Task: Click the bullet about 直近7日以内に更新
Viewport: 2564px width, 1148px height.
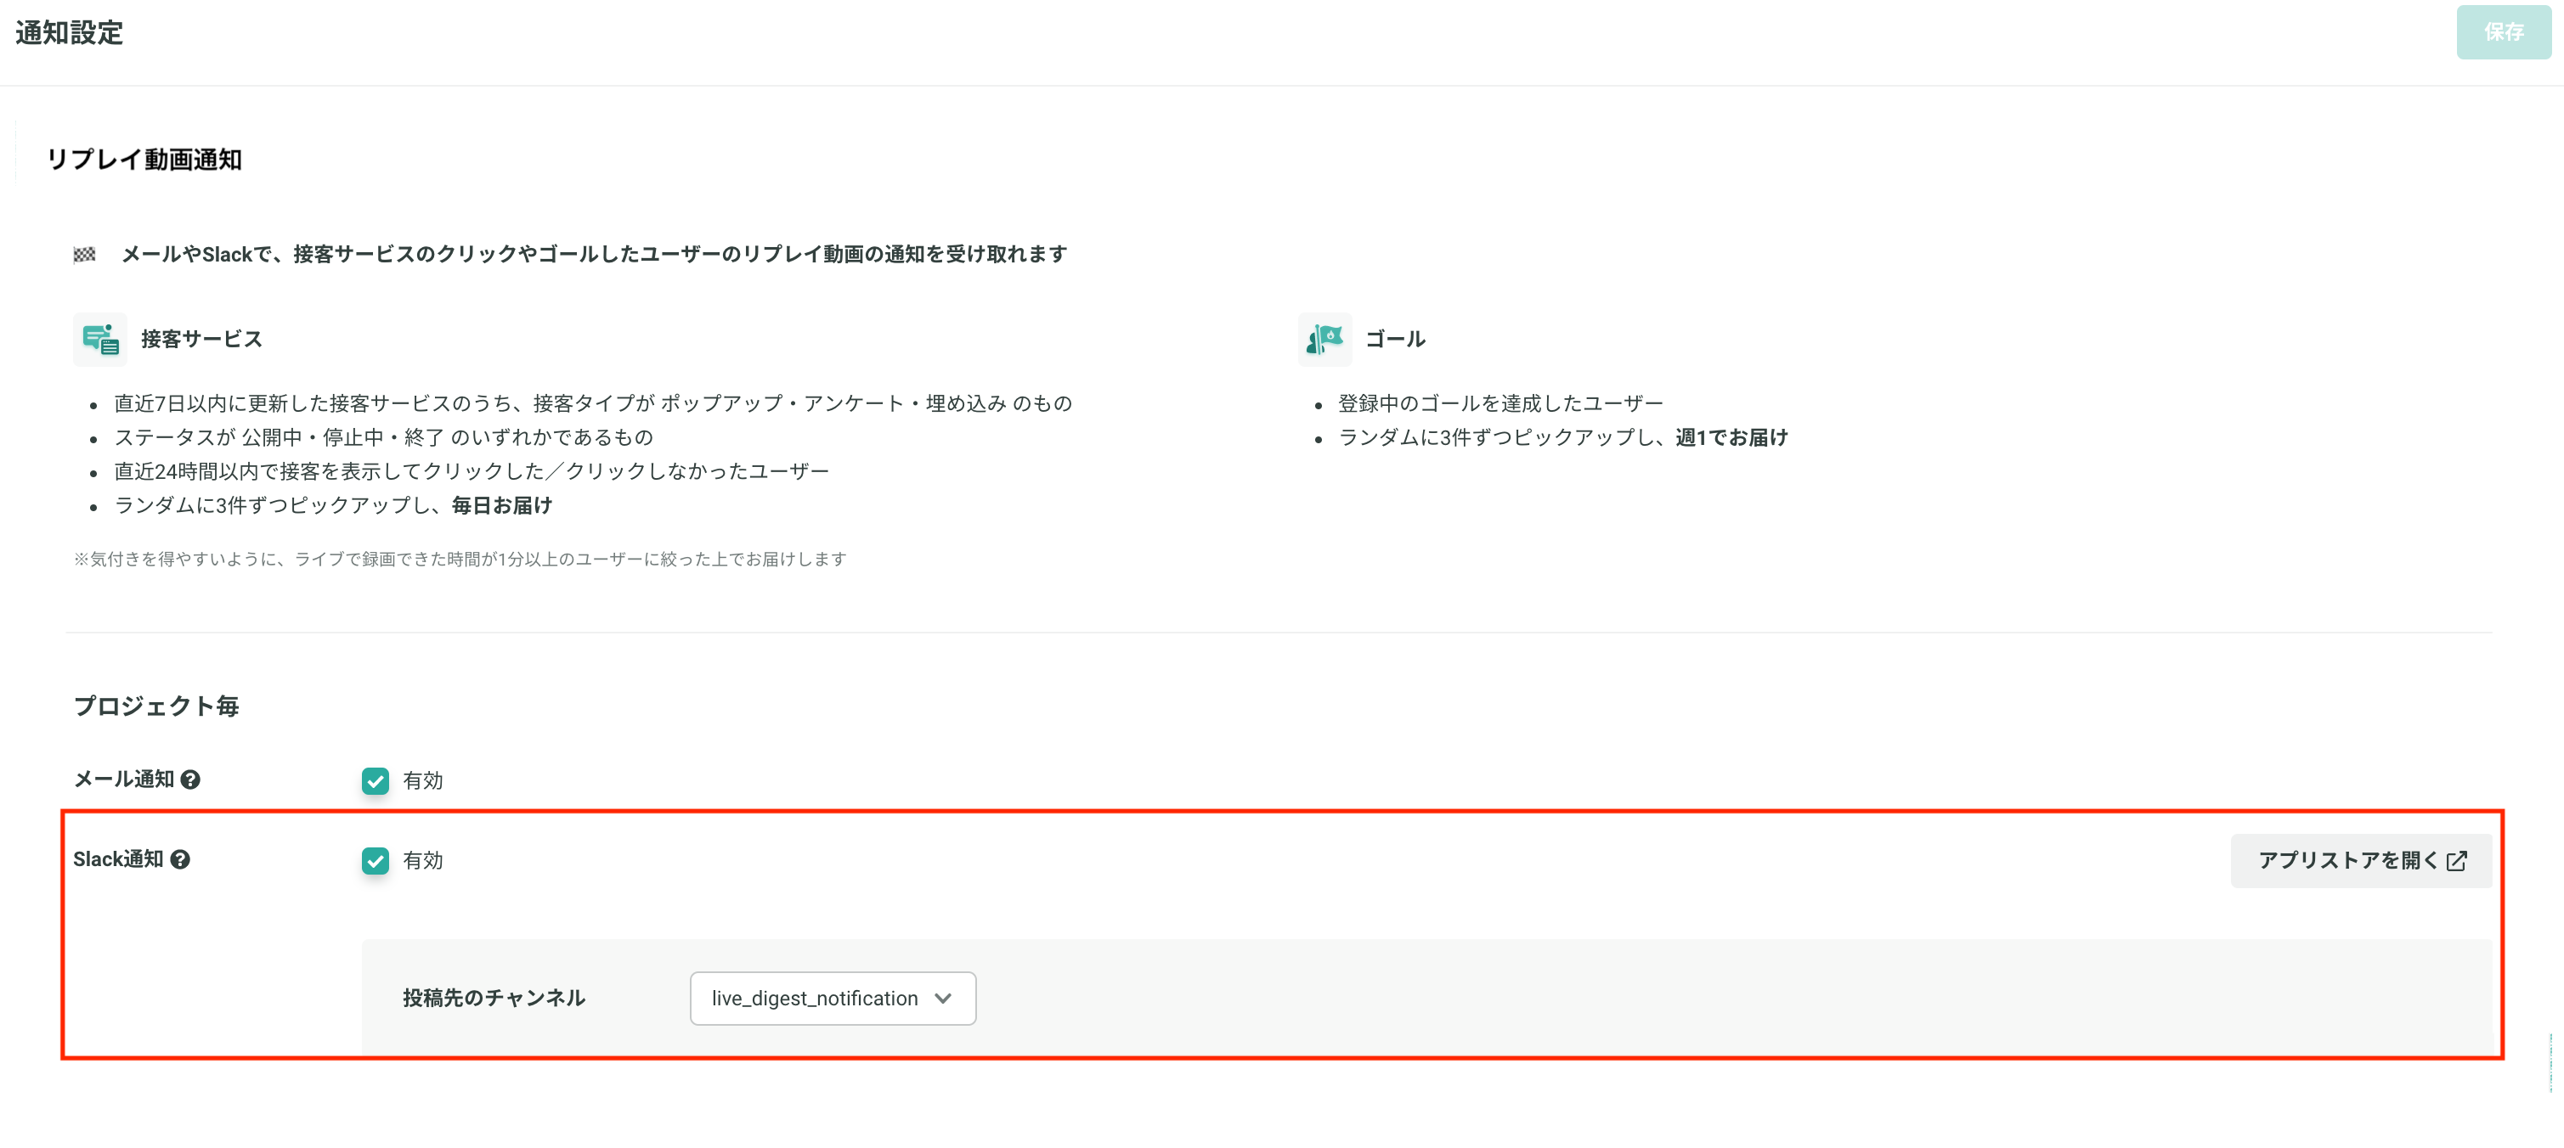Action: [593, 404]
